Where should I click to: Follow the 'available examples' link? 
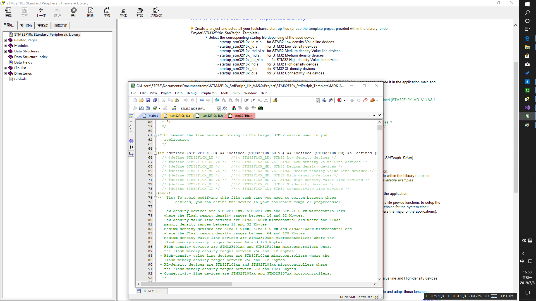398,180
